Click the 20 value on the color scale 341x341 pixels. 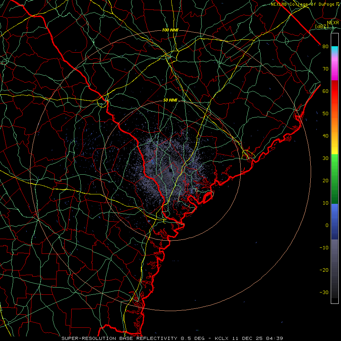(325, 181)
